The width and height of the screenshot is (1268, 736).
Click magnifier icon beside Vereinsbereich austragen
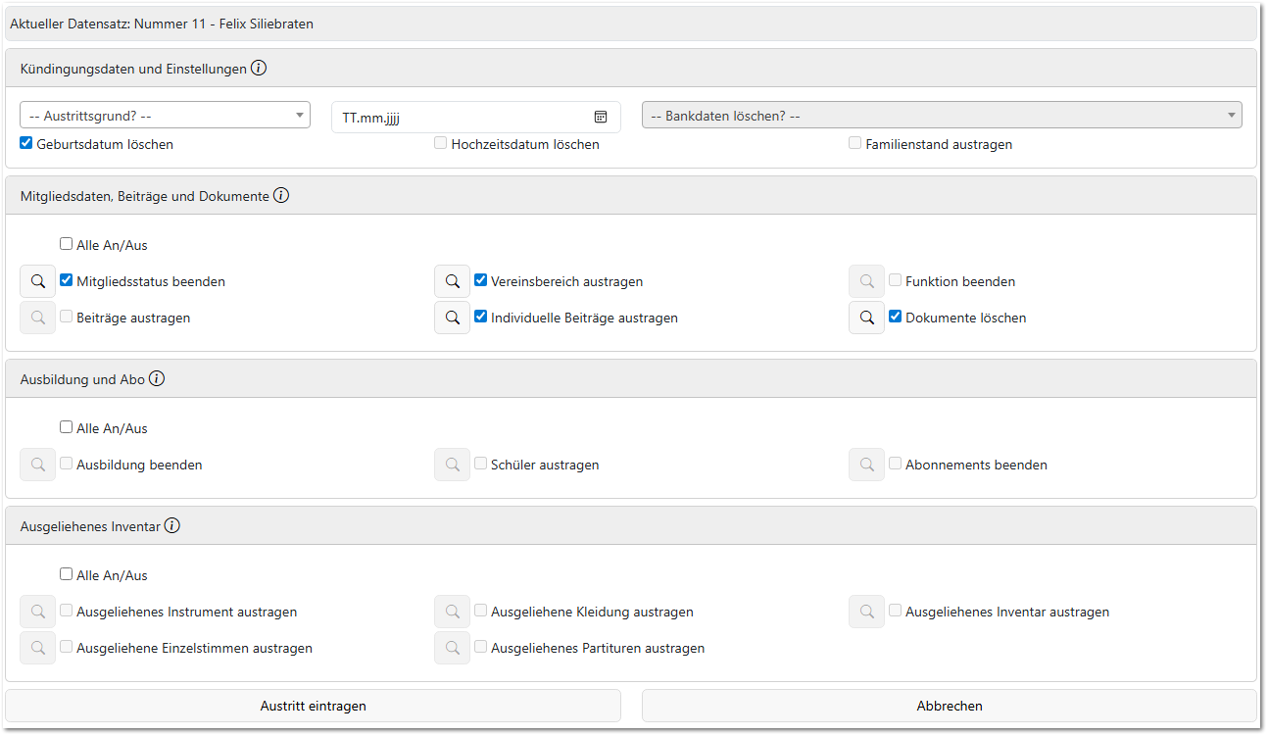click(x=453, y=282)
